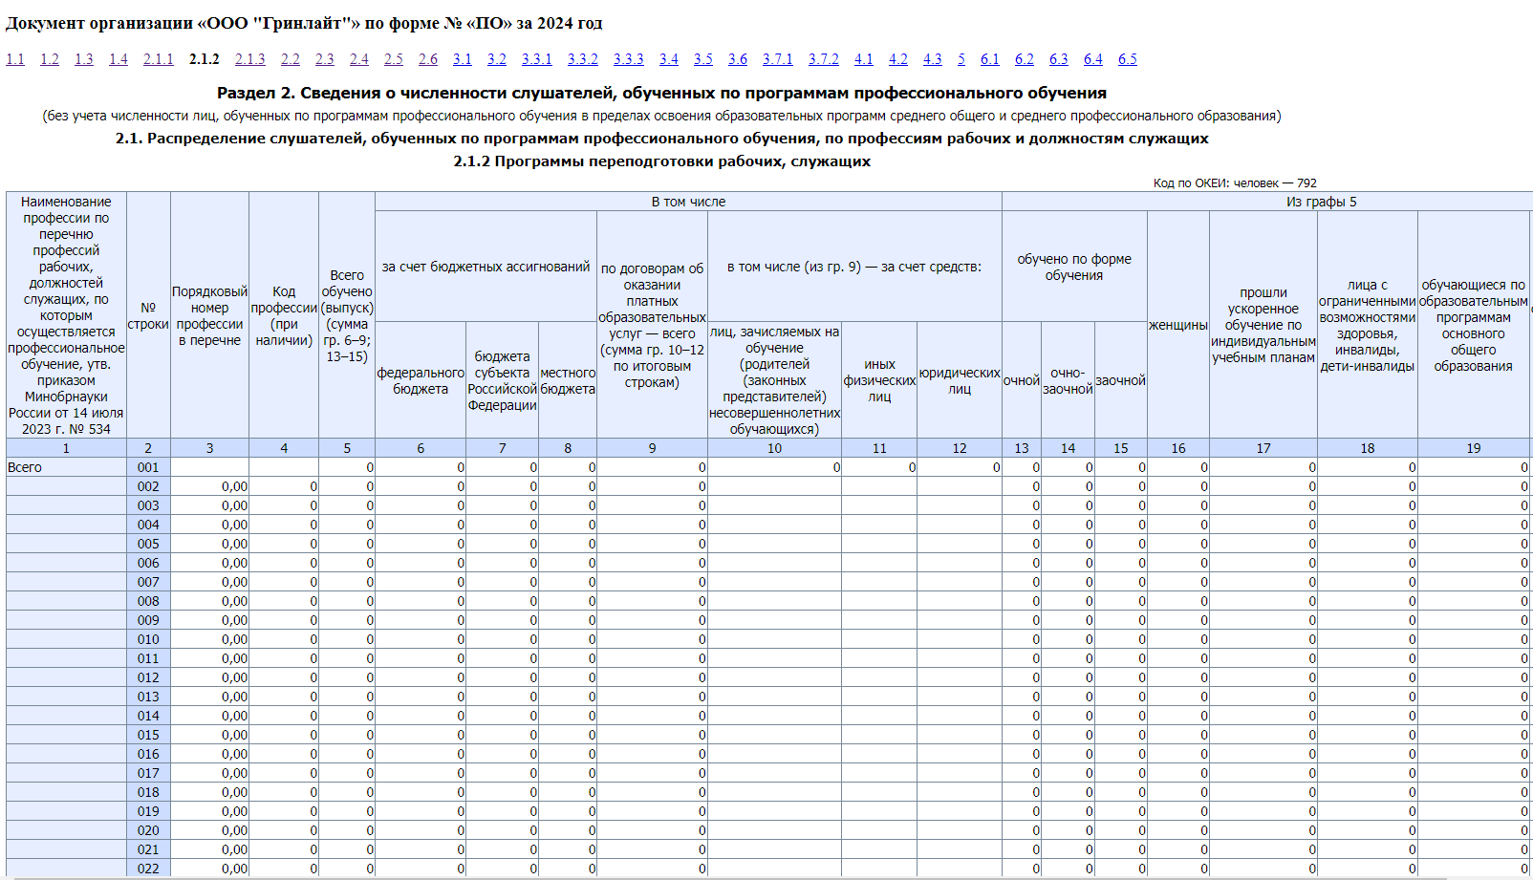1533x880 pixels.
Task: Go to section 2.1.3
Action: 250,59
